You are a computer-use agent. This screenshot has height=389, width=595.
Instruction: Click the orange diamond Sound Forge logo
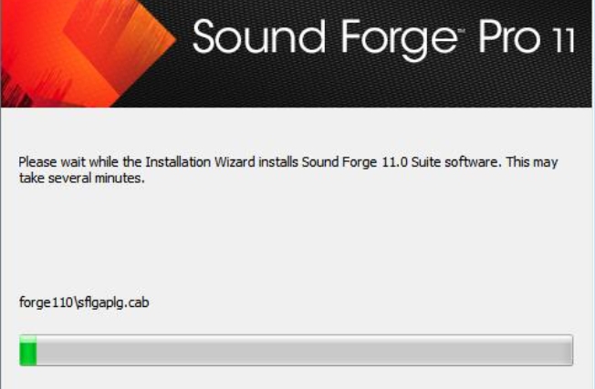click(88, 53)
